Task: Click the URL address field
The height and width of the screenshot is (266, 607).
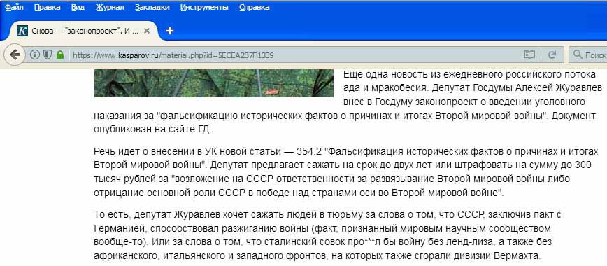Action: pyautogui.click(x=294, y=55)
